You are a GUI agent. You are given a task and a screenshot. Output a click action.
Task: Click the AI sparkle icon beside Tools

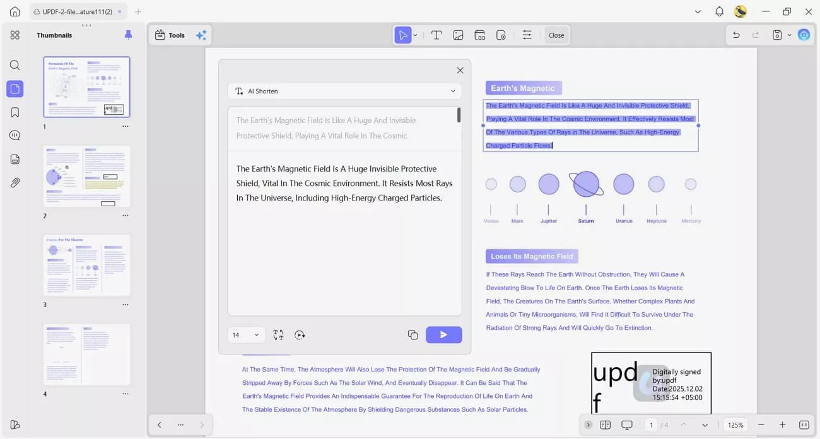(x=201, y=35)
